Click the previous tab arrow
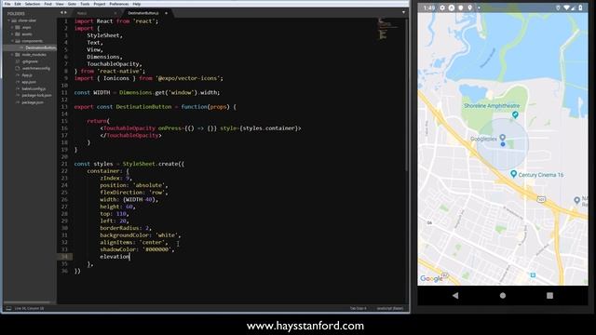 coord(61,12)
